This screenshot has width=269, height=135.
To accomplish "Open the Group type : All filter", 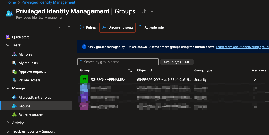I will pos(176,62).
